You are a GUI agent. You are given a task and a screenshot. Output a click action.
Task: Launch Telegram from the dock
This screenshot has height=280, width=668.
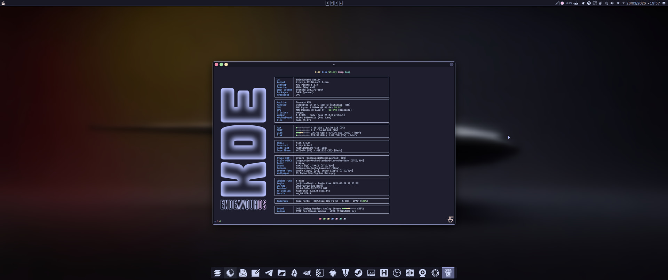tap(269, 273)
